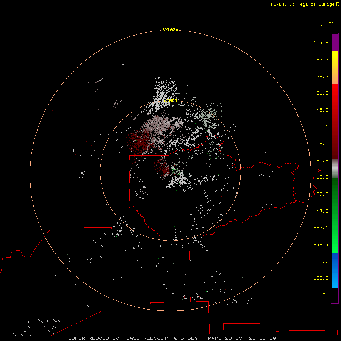Click the 14.5 legend value
This screenshot has width=341, height=341.
[x=322, y=144]
